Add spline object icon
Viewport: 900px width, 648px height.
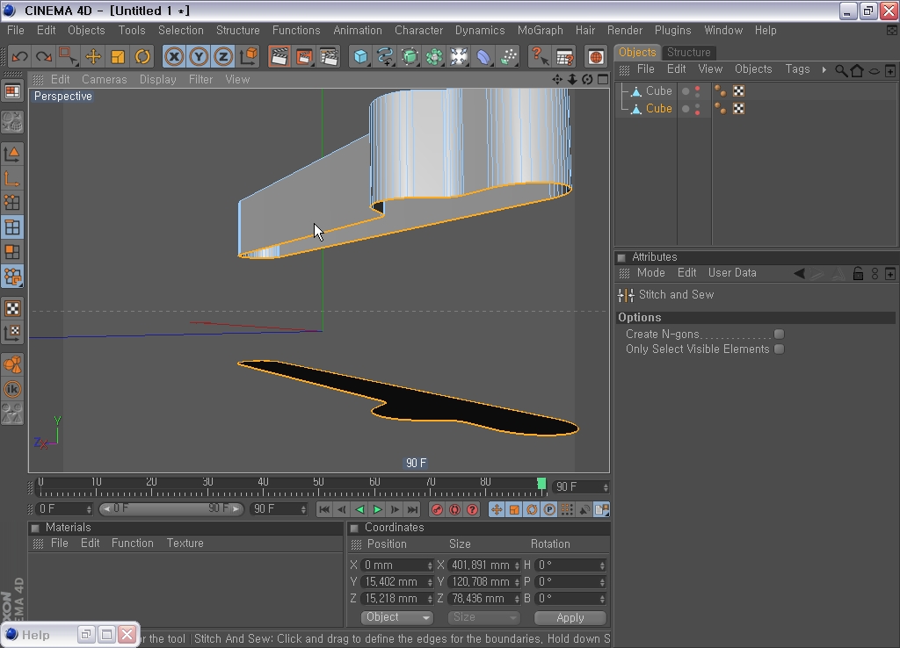385,56
